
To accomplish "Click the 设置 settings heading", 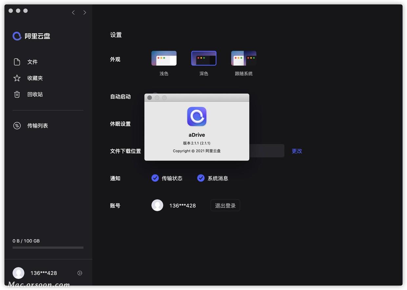I will coord(116,35).
